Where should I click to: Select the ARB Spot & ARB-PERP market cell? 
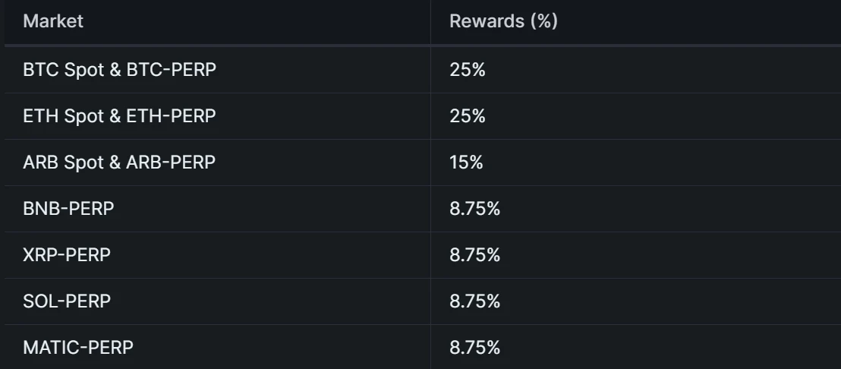[119, 162]
